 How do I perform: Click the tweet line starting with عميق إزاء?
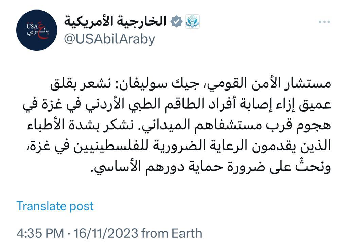pos(177,104)
